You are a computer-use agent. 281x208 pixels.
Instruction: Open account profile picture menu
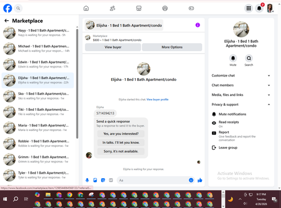point(270,8)
